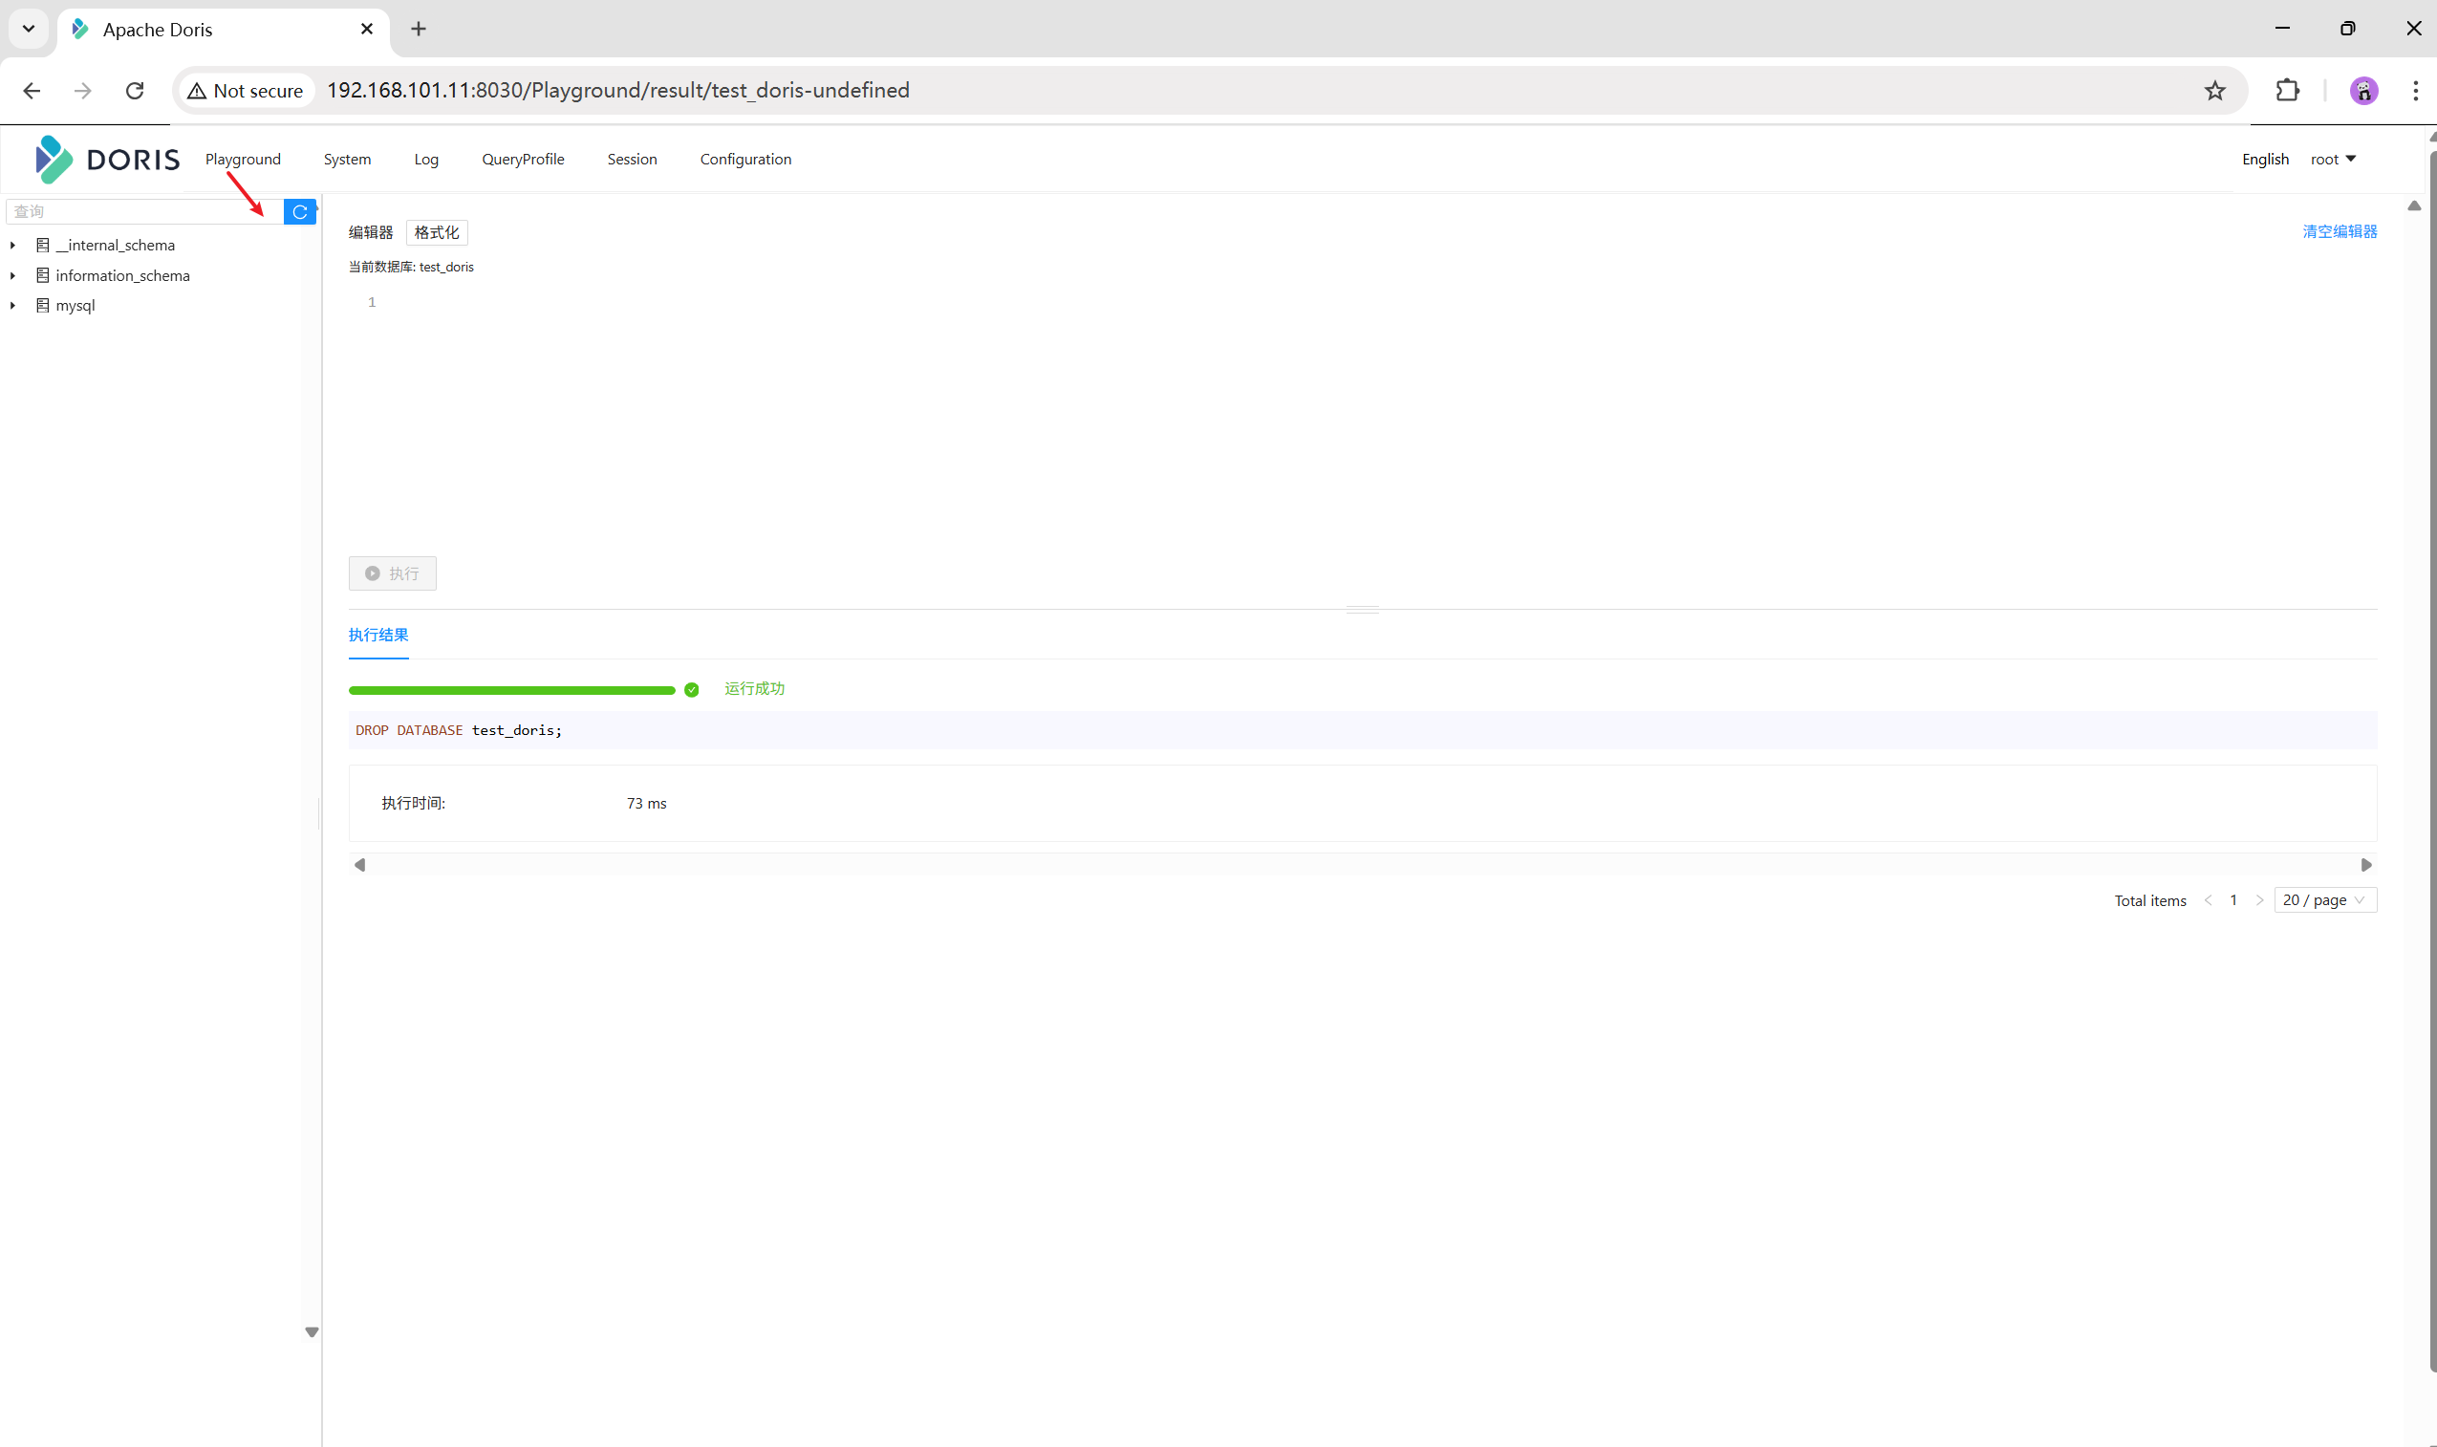Expand the information_schema tree node
This screenshot has height=1447, width=2437.
coord(12,276)
